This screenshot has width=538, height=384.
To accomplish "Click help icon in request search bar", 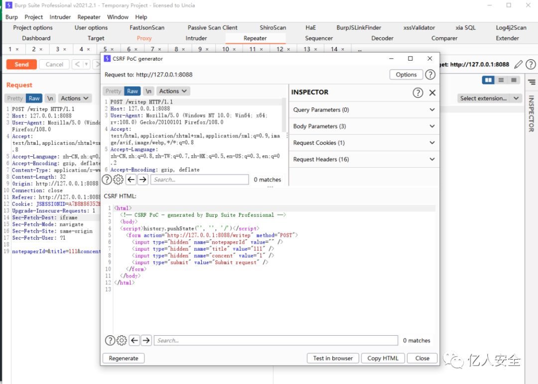I will (107, 180).
